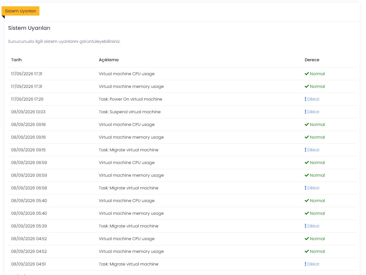This screenshot has height=275, width=366.
Task: Select the date 08/09/2026 09:15
Action: click(x=29, y=150)
